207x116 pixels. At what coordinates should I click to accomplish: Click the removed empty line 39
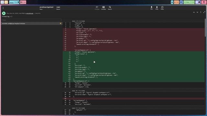coord(134,98)
